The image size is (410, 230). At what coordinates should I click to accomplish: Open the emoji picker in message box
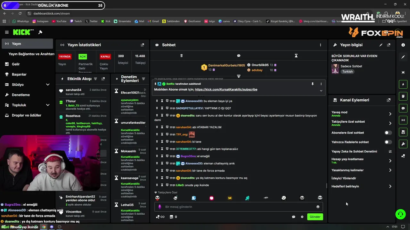coord(318,207)
